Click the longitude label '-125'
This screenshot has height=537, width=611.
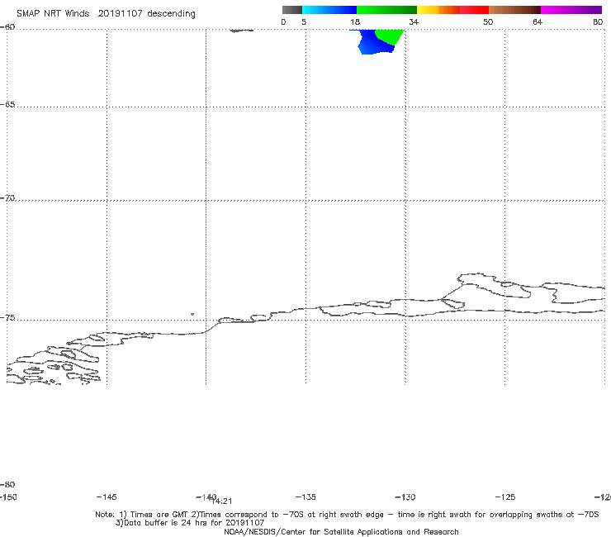505,497
